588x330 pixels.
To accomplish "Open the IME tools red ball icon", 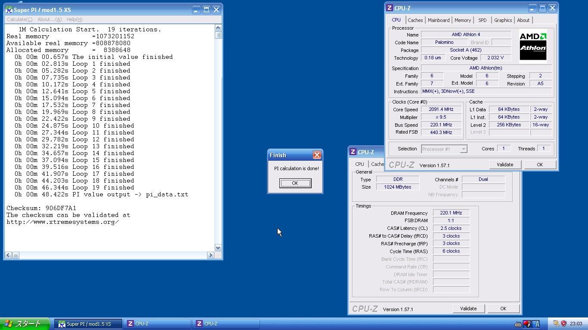I will [x=527, y=324].
